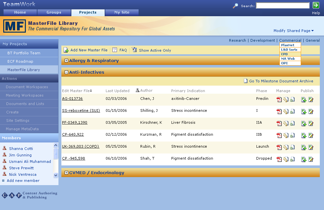Open the clock history icon for PF-0349,1390
Viewport: 324px width, 210px height.
[x=292, y=124]
